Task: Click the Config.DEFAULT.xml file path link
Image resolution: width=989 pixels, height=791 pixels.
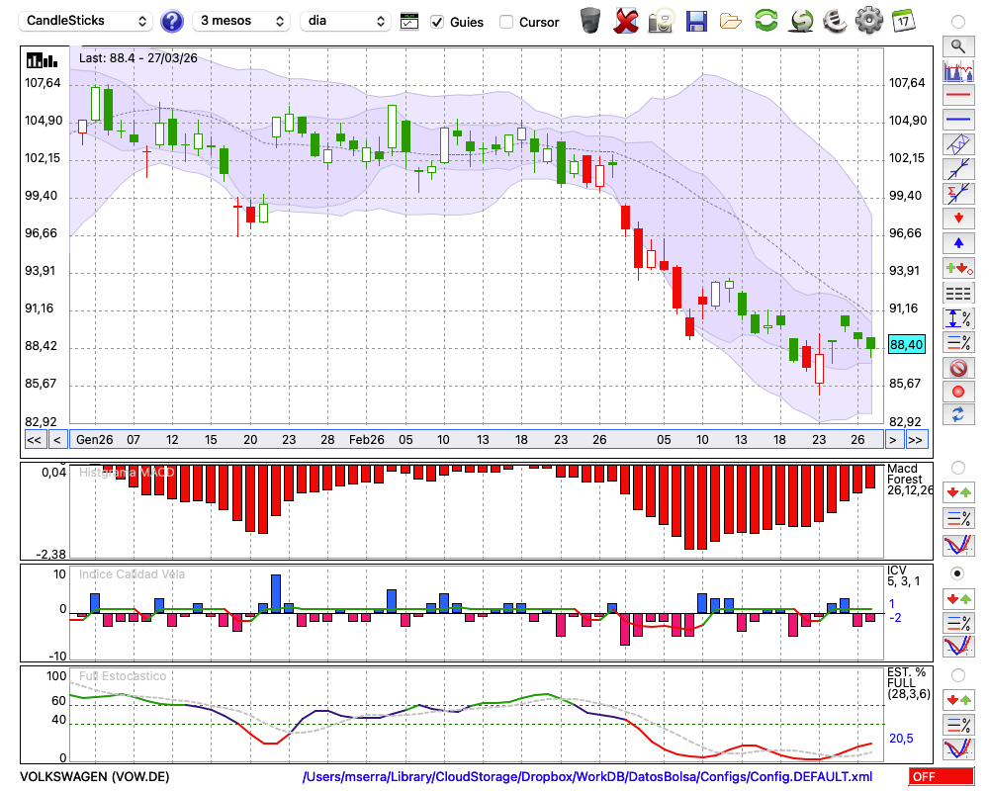Action: click(587, 777)
